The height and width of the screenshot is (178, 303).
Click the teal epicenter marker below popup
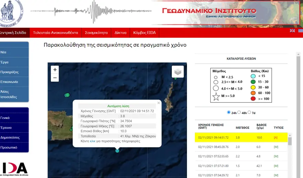(117, 151)
